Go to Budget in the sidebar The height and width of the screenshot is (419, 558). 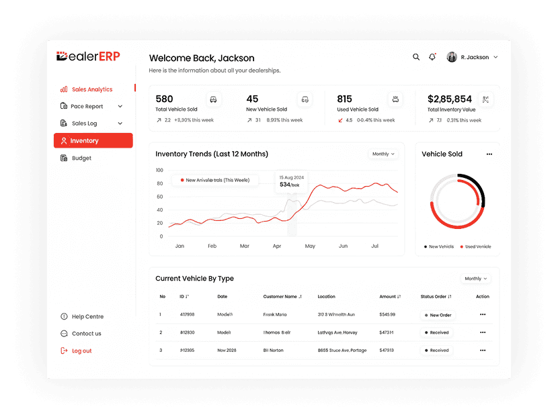pyautogui.click(x=81, y=158)
